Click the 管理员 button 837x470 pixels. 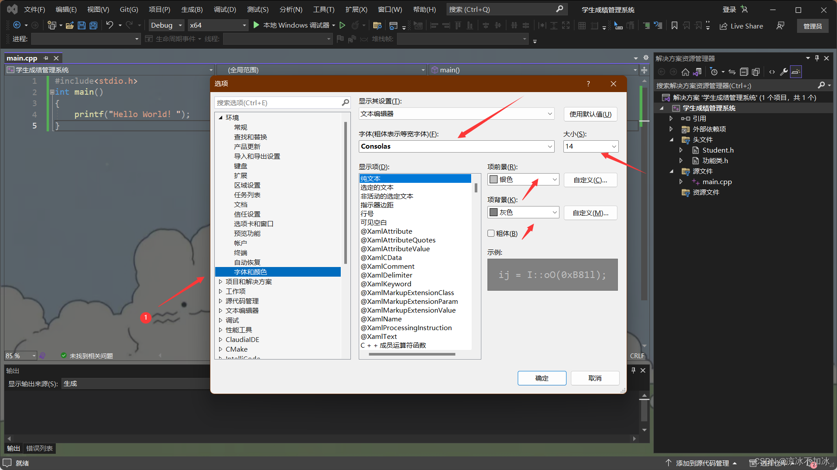(x=813, y=26)
